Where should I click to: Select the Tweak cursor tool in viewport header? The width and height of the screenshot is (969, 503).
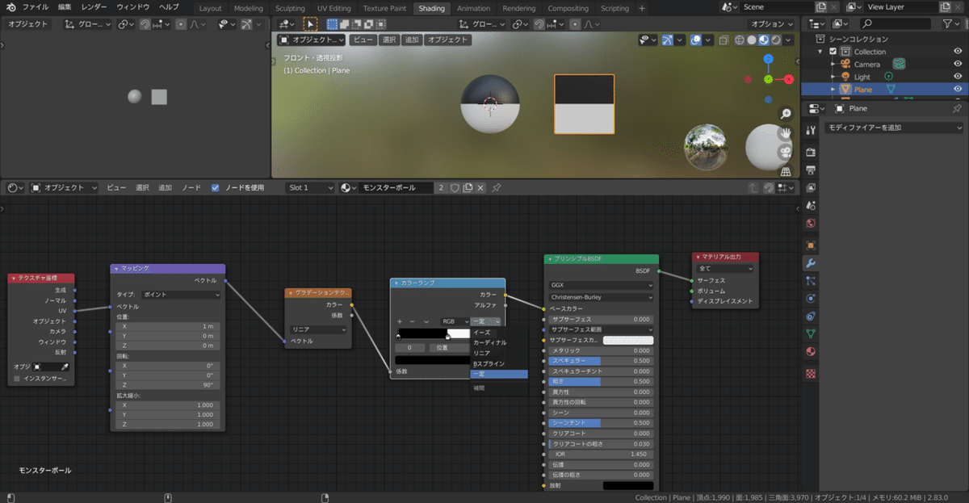(310, 24)
